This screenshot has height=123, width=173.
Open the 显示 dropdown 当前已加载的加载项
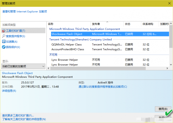(x=23, y=66)
